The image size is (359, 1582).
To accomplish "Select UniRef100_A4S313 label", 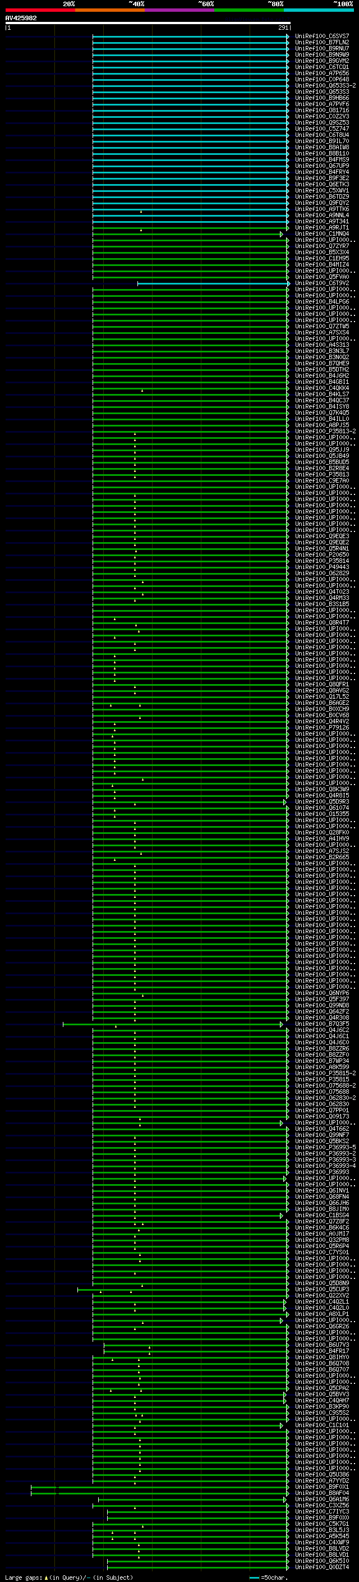I will click(322, 345).
